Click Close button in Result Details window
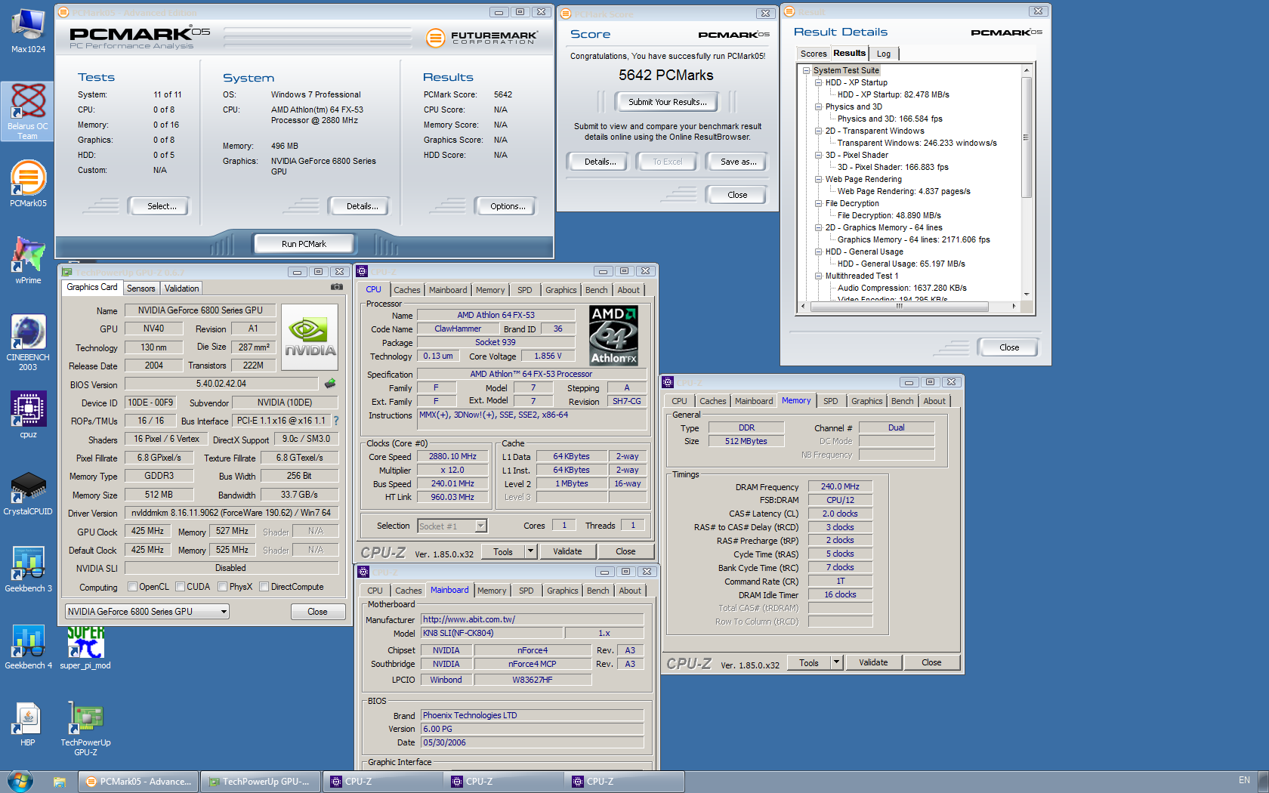 pos(1008,347)
